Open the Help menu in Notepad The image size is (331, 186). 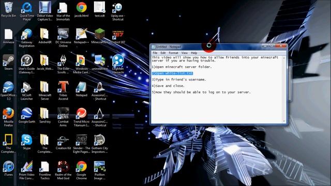coord(194,53)
